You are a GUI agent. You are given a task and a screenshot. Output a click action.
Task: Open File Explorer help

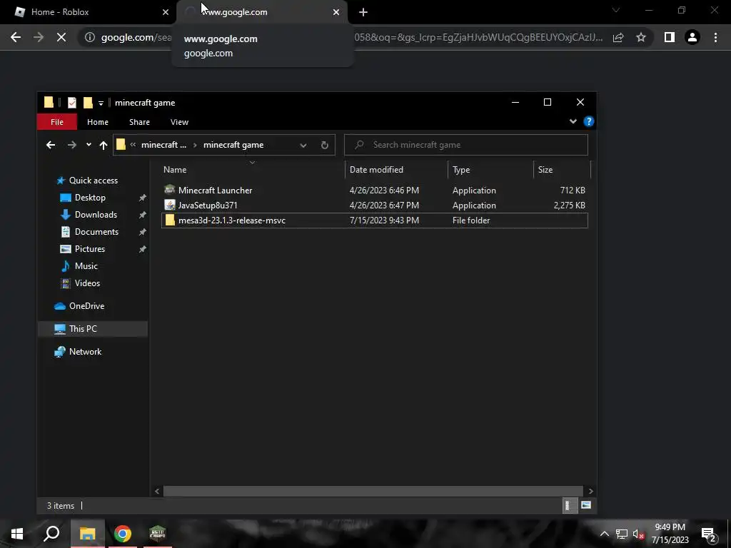coord(589,121)
